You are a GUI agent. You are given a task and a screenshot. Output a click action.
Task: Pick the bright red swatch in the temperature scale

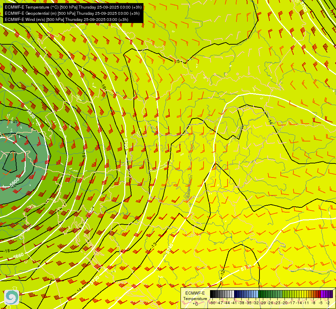pyautogui.click(x=319, y=294)
